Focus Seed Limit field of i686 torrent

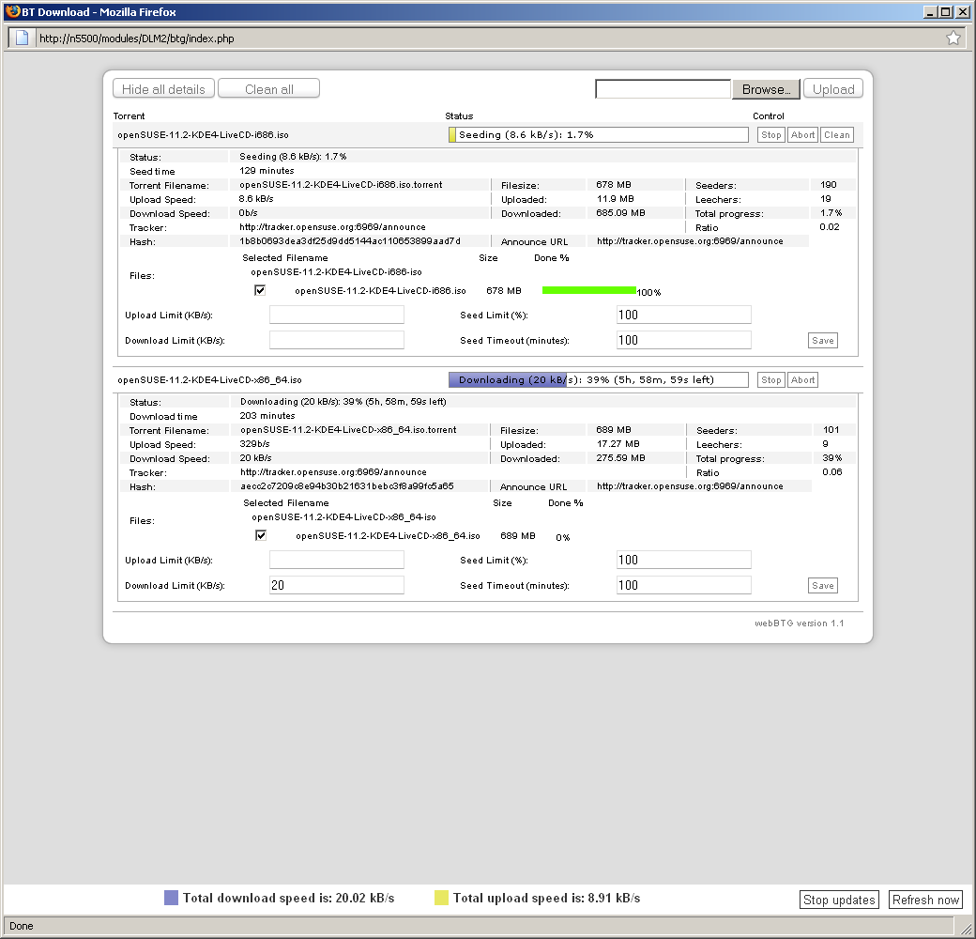click(684, 315)
